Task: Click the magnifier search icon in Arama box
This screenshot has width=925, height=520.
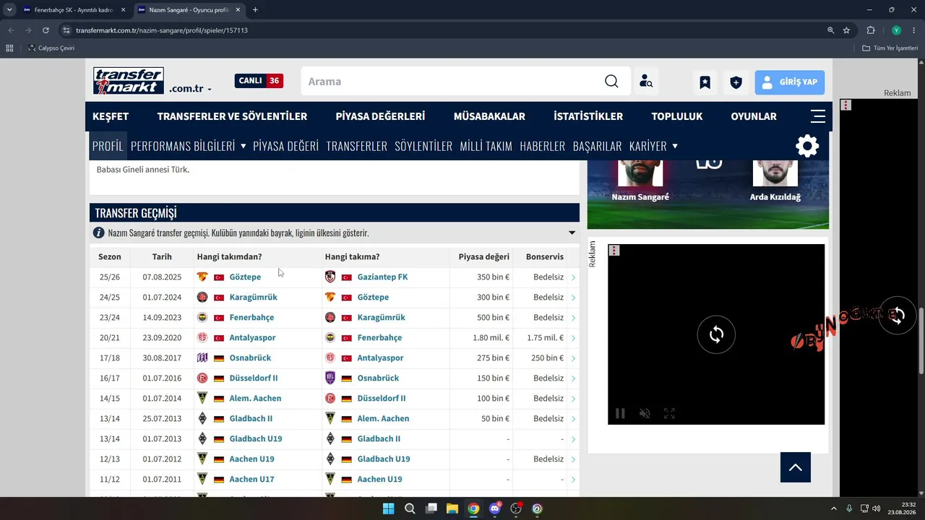Action: pyautogui.click(x=611, y=82)
